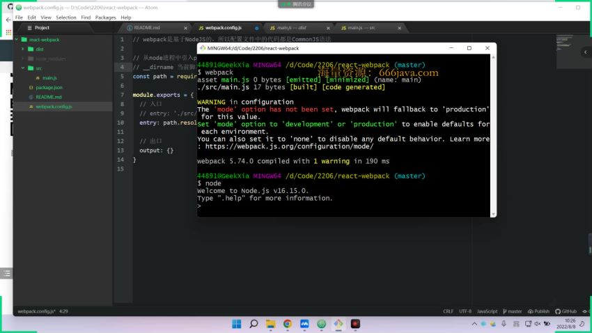Switch to the README.md tab
Image resolution: width=592 pixels, height=333 pixels.
(146, 28)
